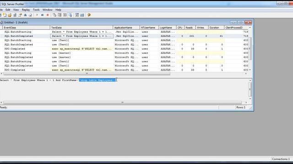Click Duration value 61
This screenshot has width=293, height=164.
coord(221,36)
